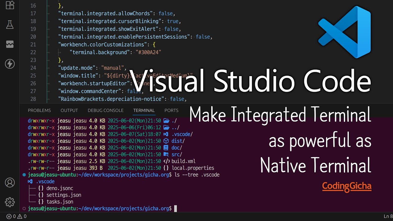Click "terminal.integrated.showExitAlert" key

click(x=108, y=29)
